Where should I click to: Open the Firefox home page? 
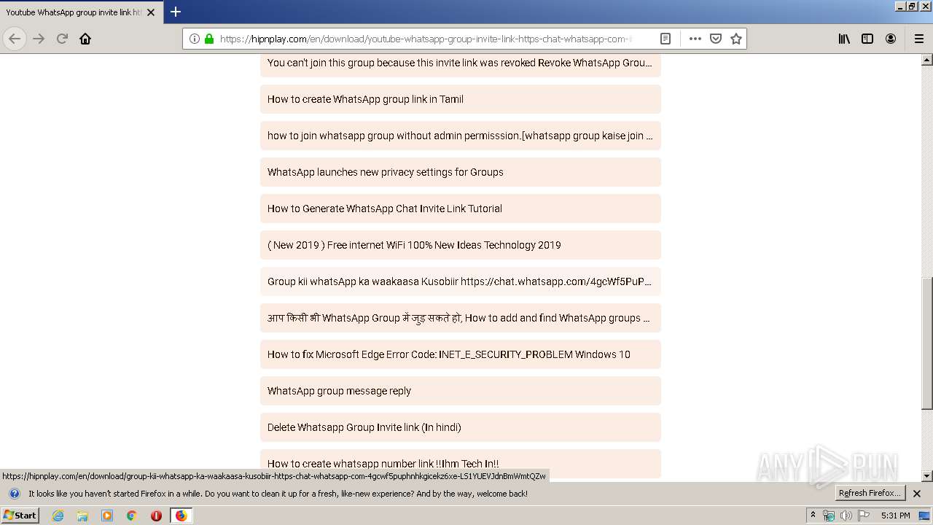pyautogui.click(x=85, y=39)
